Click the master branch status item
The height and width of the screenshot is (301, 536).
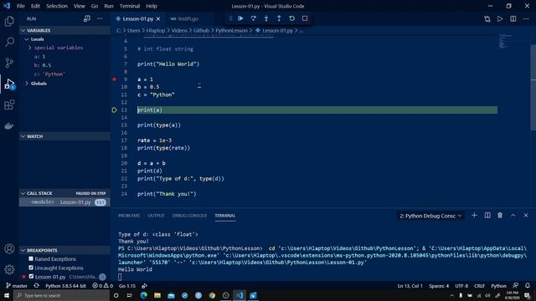(17, 286)
